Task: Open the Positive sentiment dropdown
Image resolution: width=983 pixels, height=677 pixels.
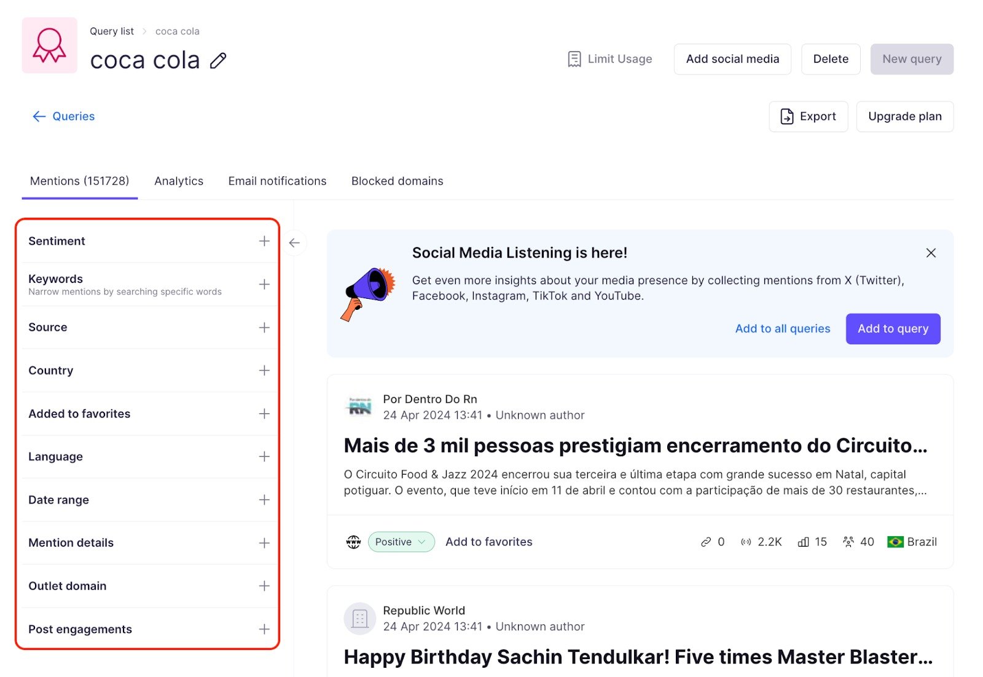Action: point(401,542)
